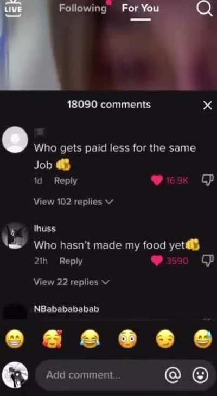This screenshot has width=217, height=396.
Task: Insert the tears of joy emoji
Action: (90, 340)
